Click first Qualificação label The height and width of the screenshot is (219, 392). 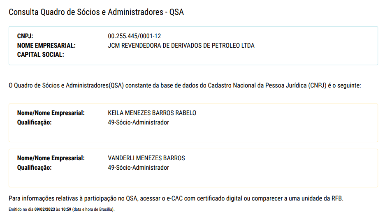[x=34, y=122]
